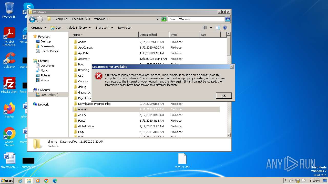Click the Computer breadcrumb in the address bar

pyautogui.click(x=62, y=19)
